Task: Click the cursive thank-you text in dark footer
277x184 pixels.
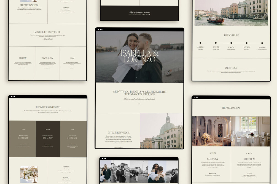Action: click(x=139, y=13)
